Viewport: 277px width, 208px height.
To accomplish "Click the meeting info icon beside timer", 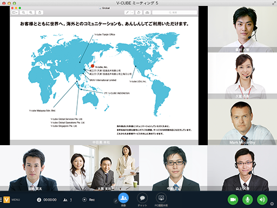I will click(39, 200).
